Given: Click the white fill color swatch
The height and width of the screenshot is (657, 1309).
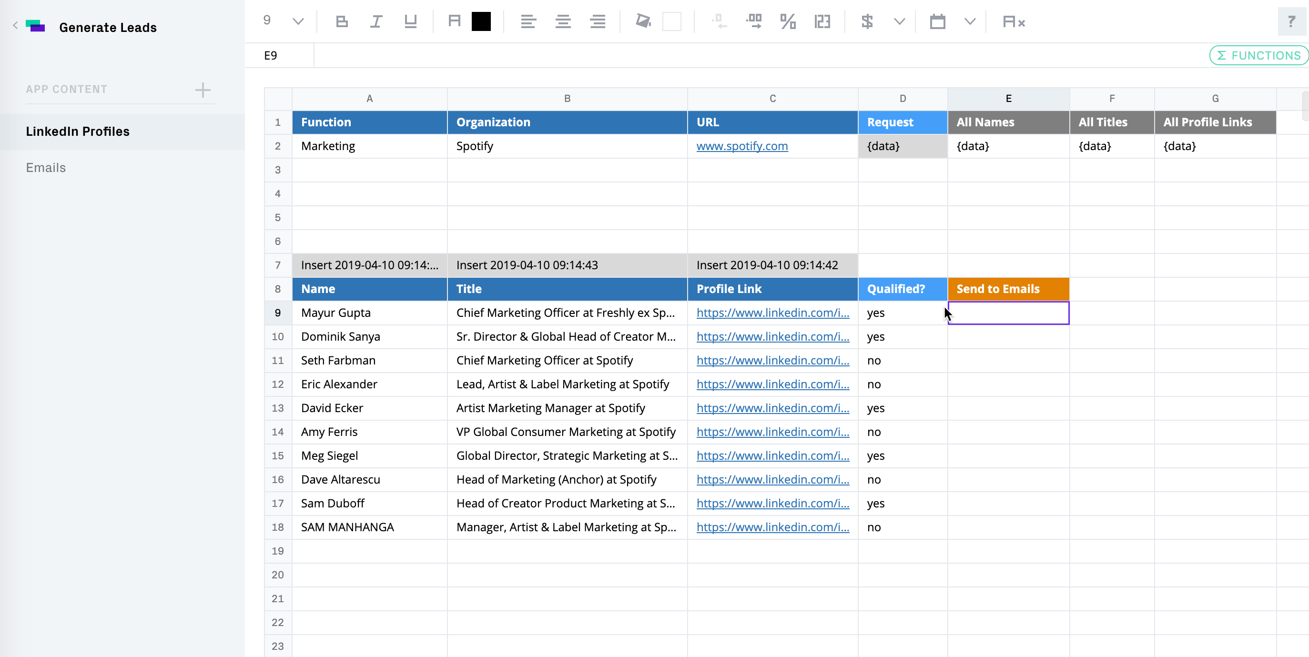Looking at the screenshot, I should (671, 21).
